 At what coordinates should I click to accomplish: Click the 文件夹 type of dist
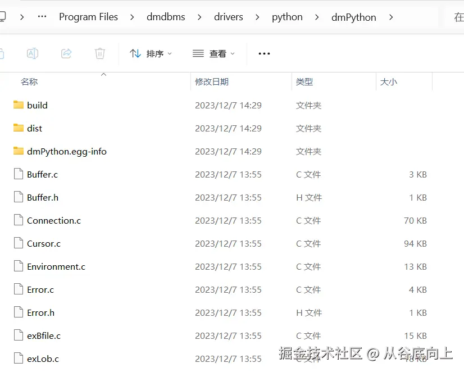(x=308, y=129)
